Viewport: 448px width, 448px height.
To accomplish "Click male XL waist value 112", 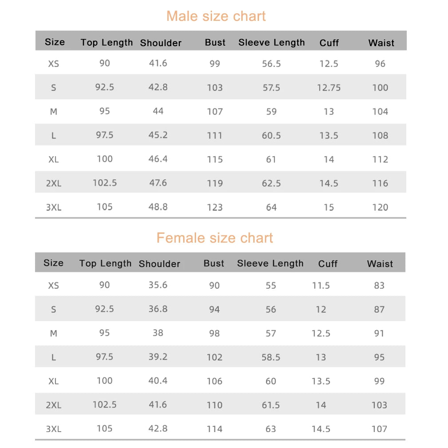I will coord(380,159).
